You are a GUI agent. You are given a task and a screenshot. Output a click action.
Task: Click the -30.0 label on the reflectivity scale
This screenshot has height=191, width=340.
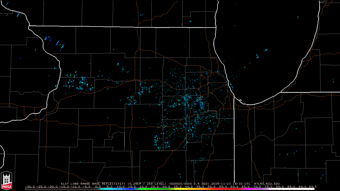tap(29, 186)
